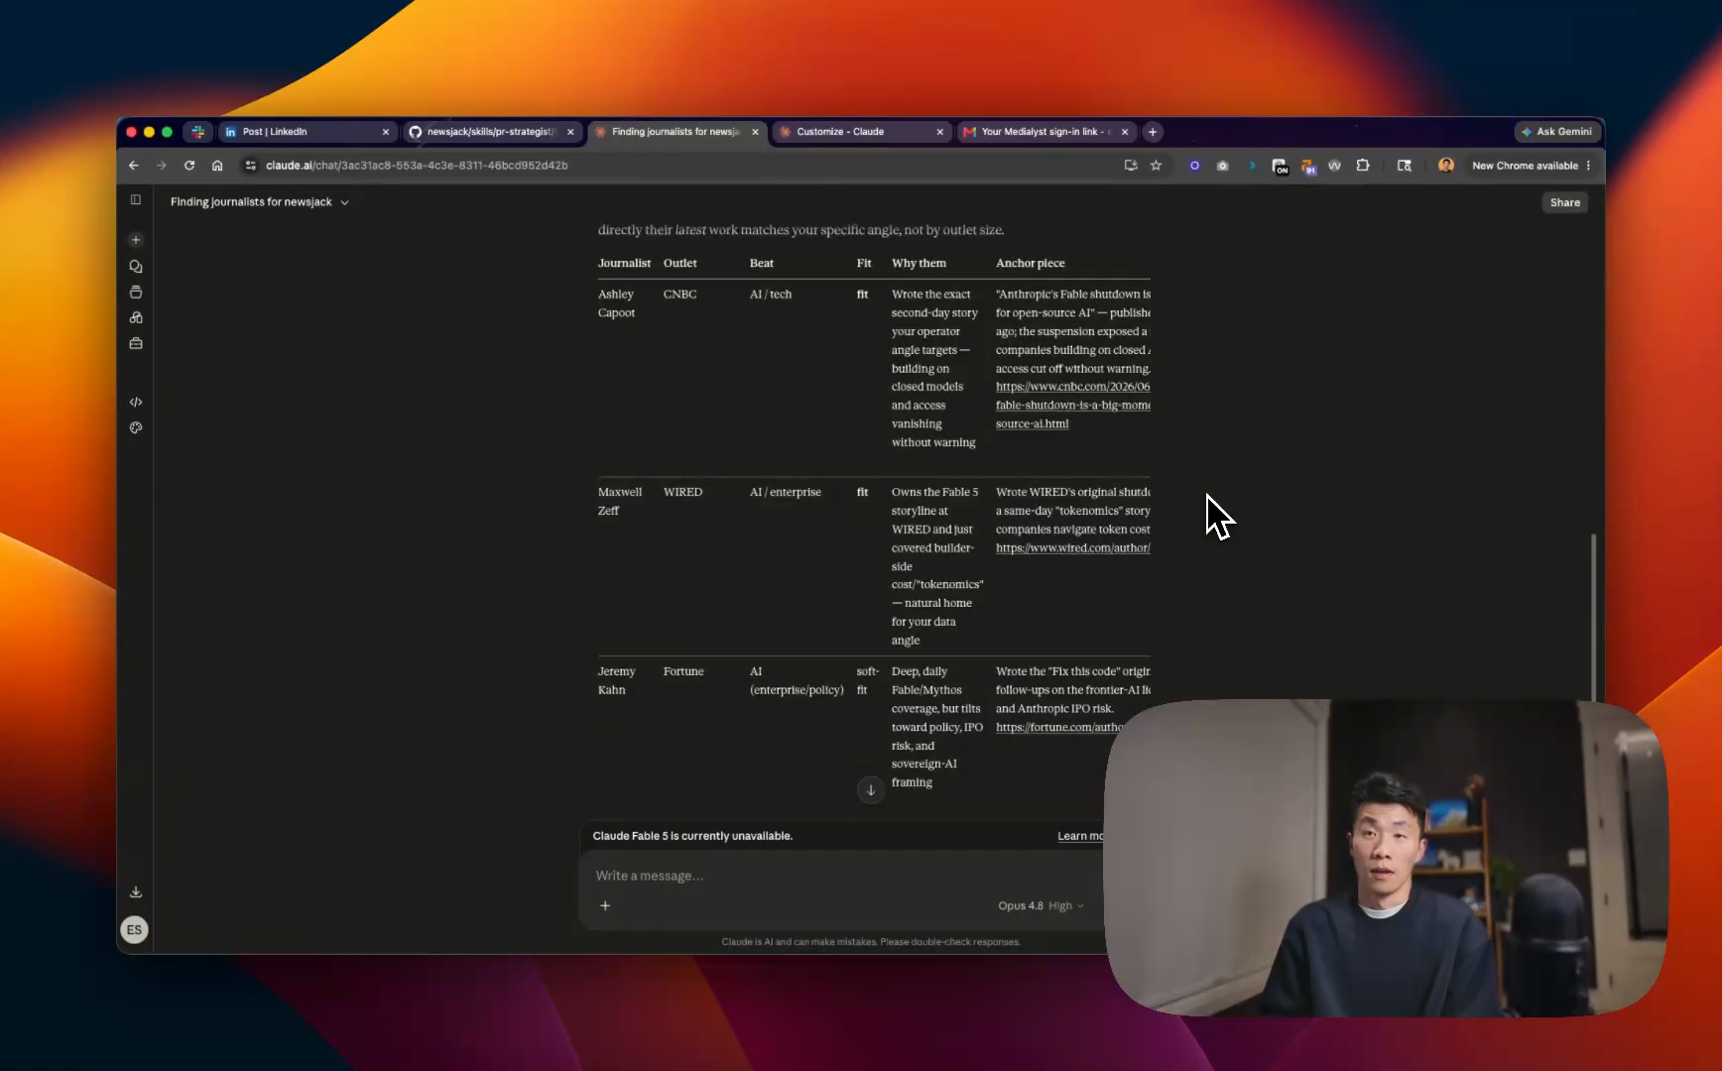1722x1071 pixels.
Task: Click the download apps icon in sidebar
Action: (x=136, y=892)
